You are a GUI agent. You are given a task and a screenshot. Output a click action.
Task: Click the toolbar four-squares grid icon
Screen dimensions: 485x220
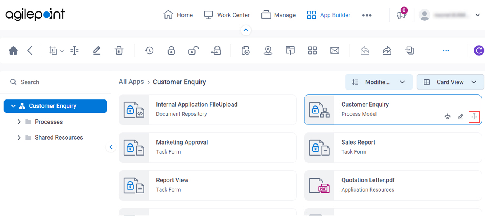click(x=313, y=50)
